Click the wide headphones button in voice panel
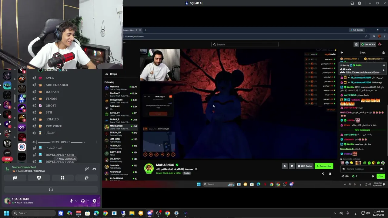The height and width of the screenshot is (218, 388). 51,190
